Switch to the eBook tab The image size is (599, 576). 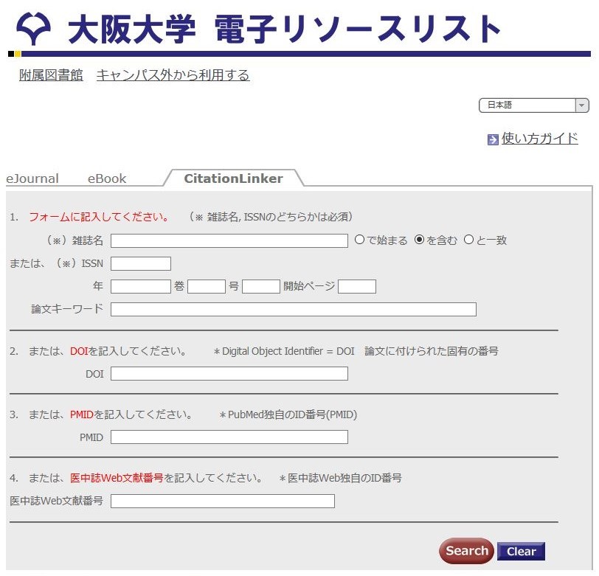[107, 178]
